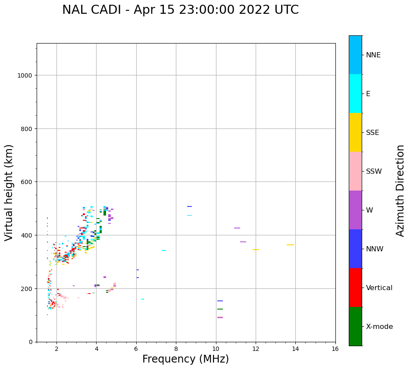Click the Virtual height (km) axis label

[x=9, y=192]
